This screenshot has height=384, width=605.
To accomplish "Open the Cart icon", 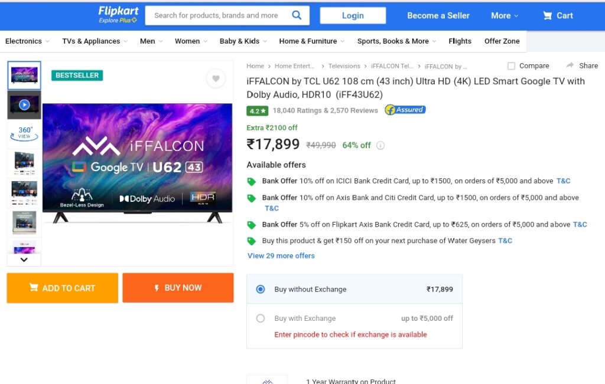I will point(547,15).
